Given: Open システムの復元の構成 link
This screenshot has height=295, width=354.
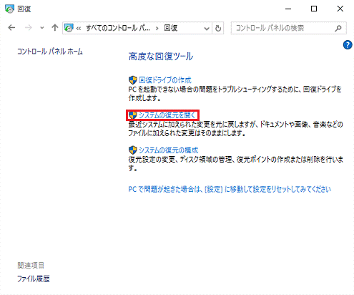Looking at the screenshot, I should [x=168, y=150].
